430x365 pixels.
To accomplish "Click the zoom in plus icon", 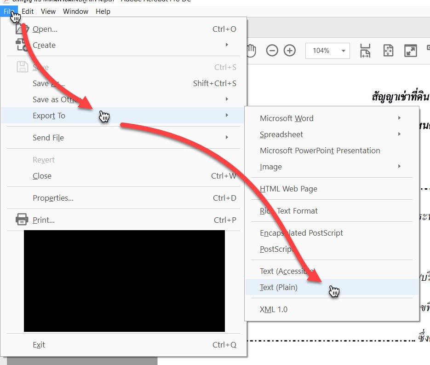I will click(x=290, y=51).
